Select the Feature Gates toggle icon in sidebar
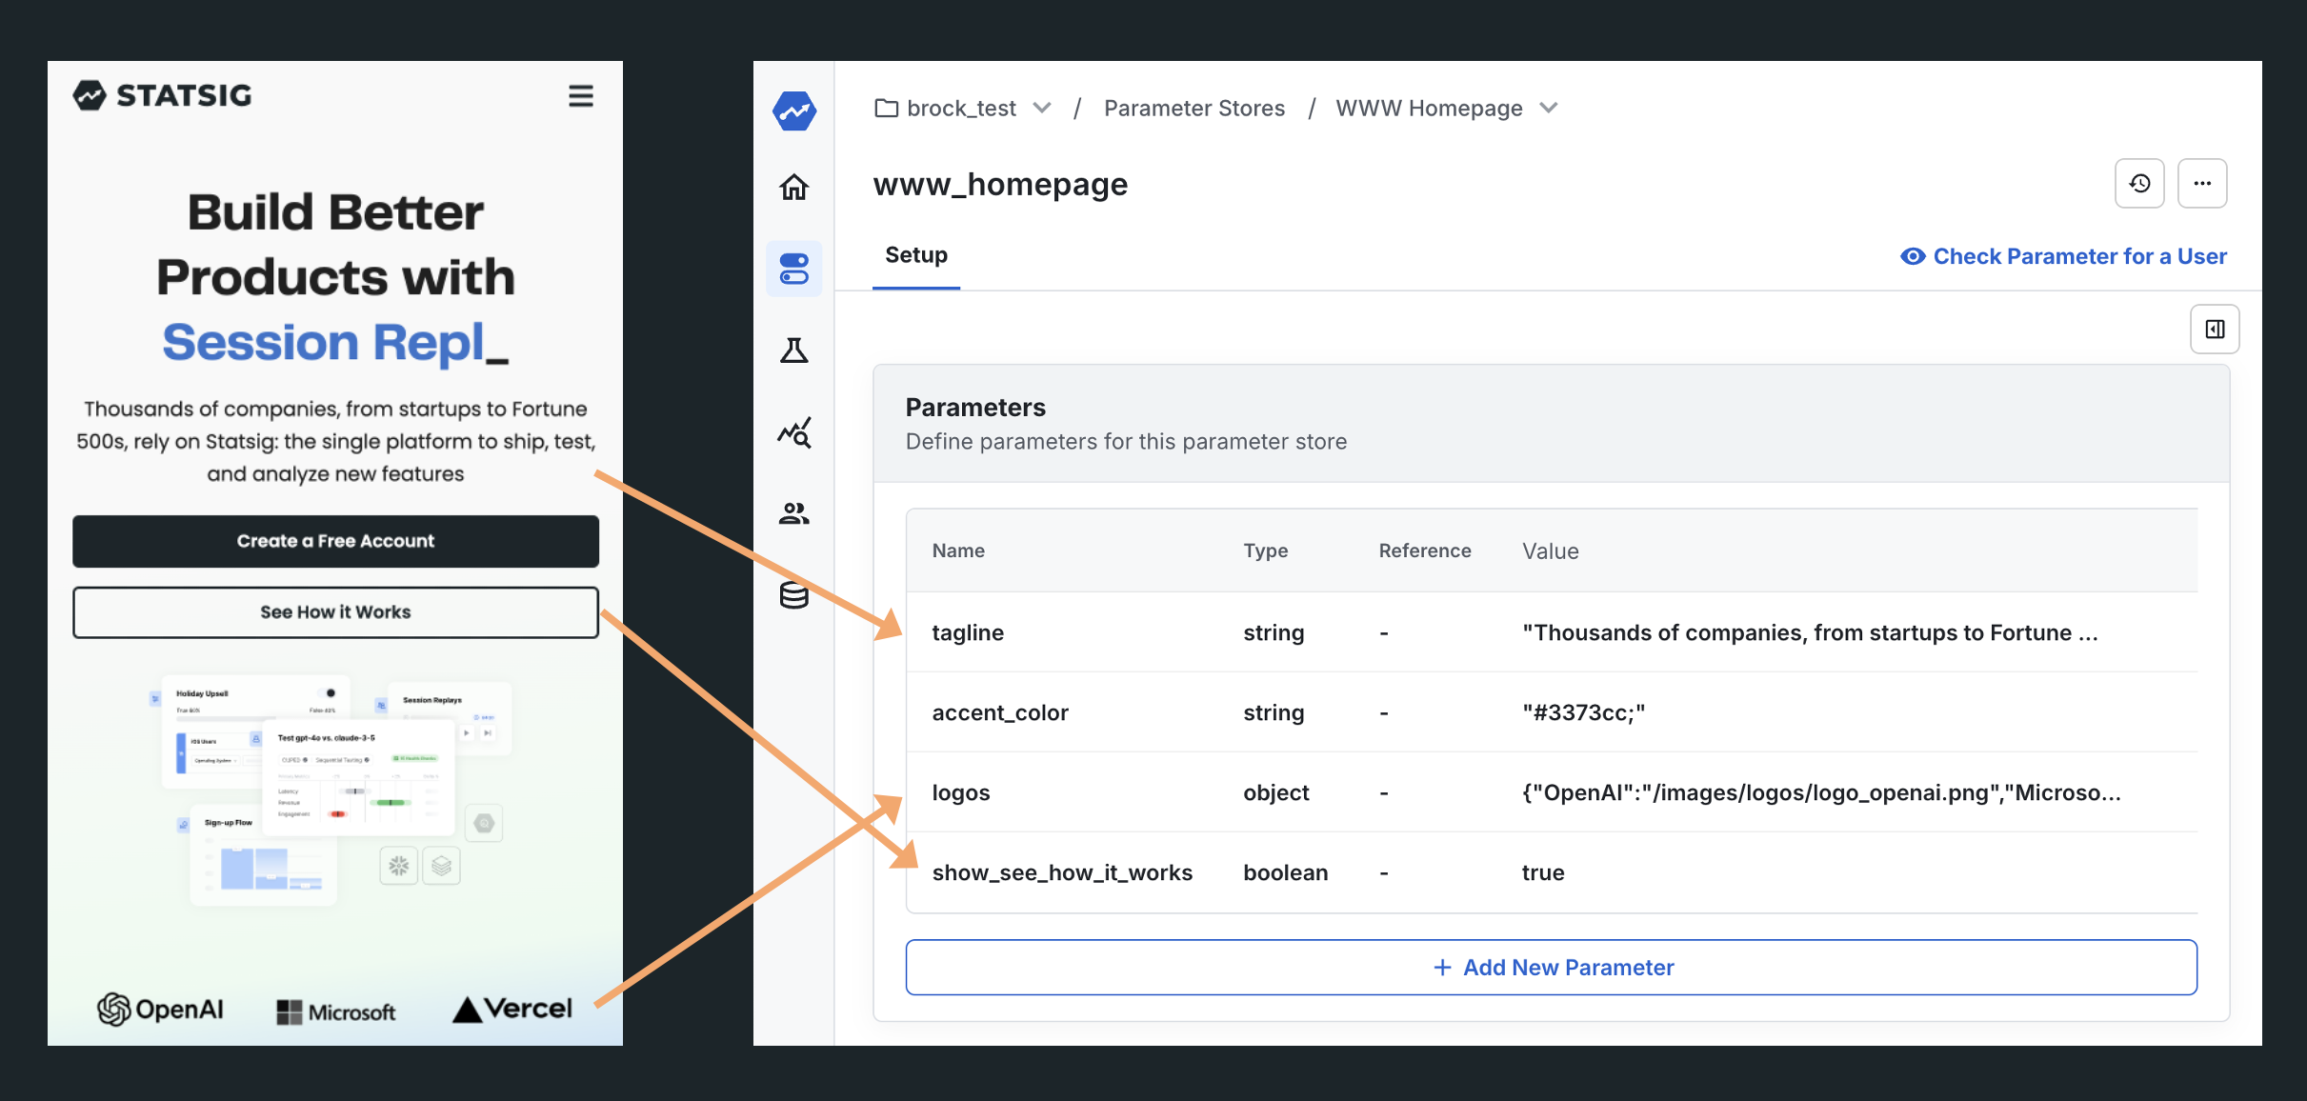This screenshot has height=1101, width=2307. point(793,269)
